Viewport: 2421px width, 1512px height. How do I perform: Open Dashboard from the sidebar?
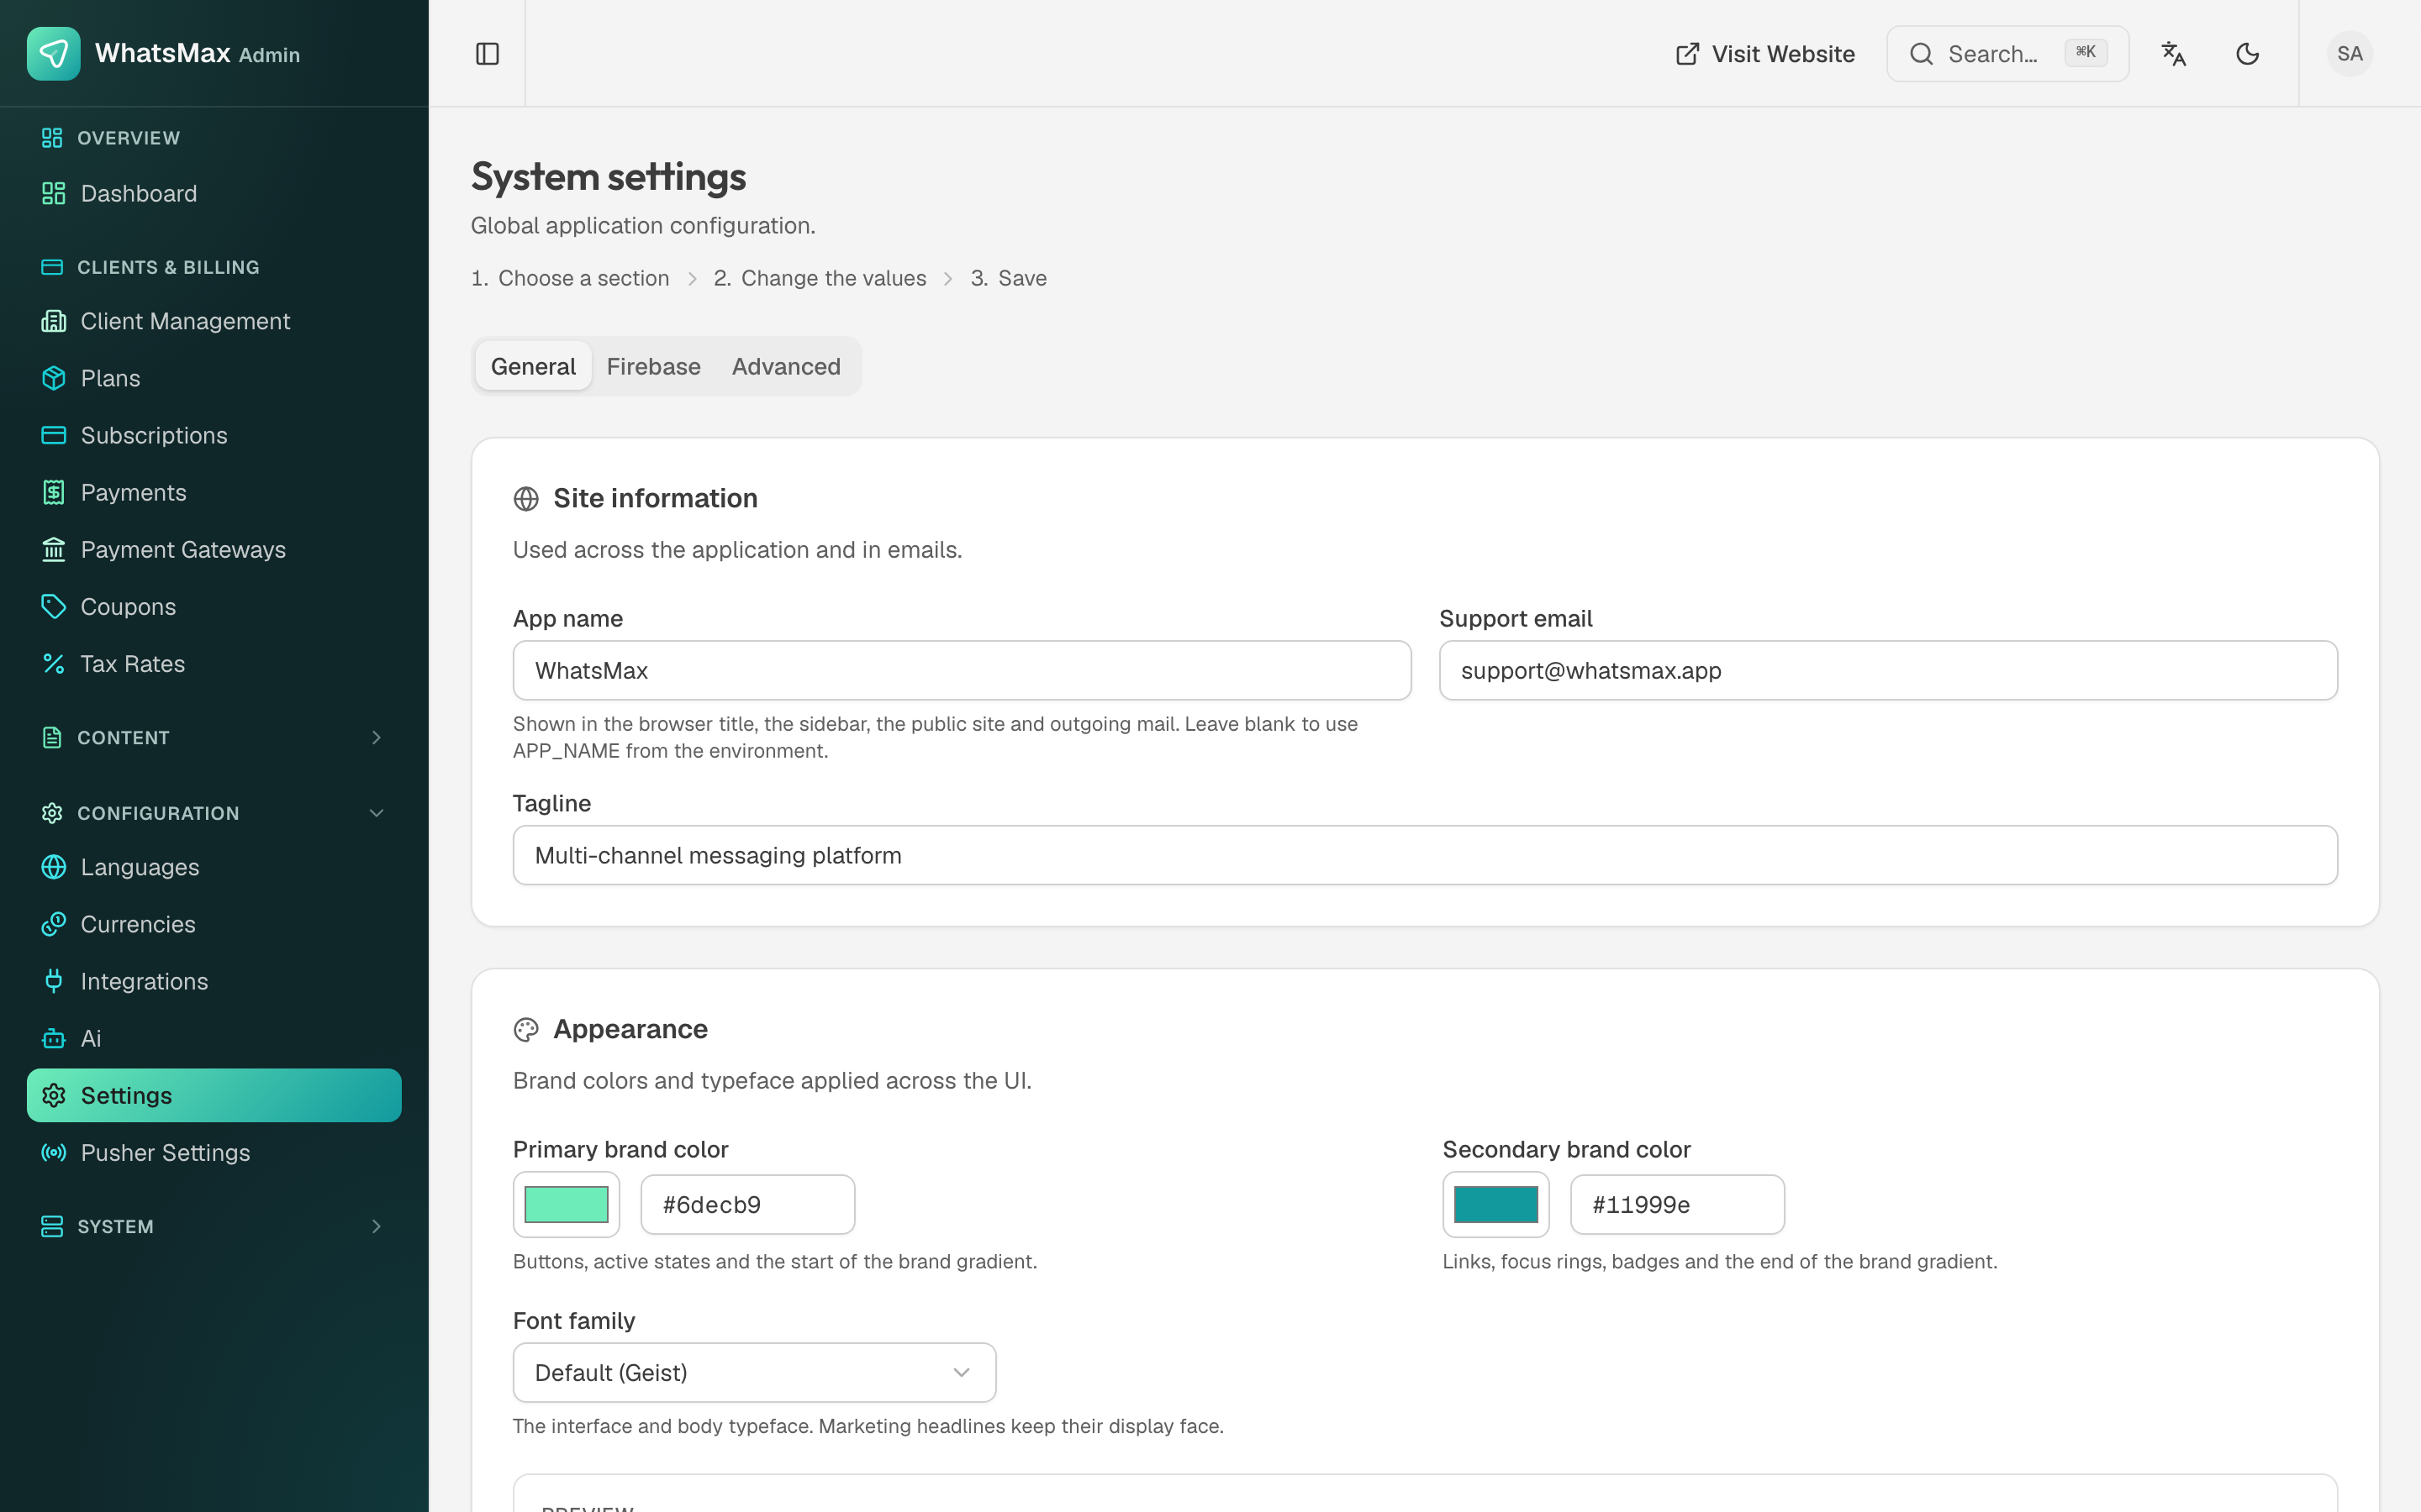(214, 194)
